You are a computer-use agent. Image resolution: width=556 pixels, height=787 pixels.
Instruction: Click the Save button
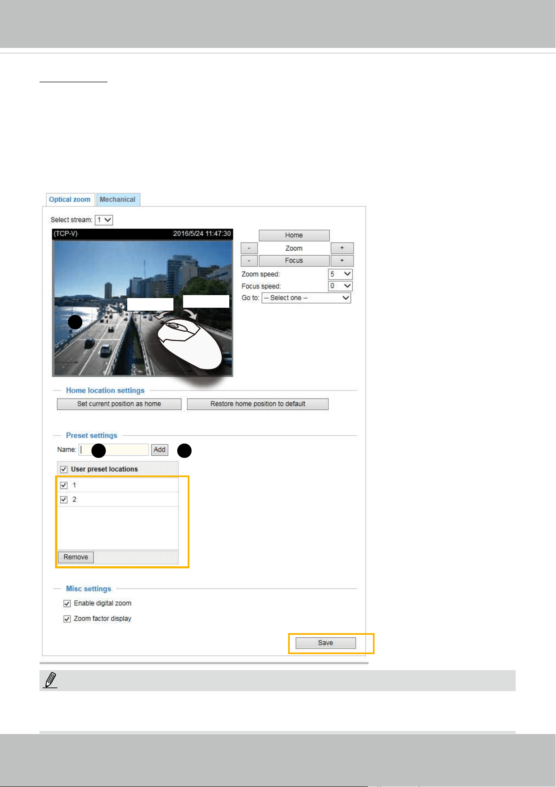(x=326, y=643)
